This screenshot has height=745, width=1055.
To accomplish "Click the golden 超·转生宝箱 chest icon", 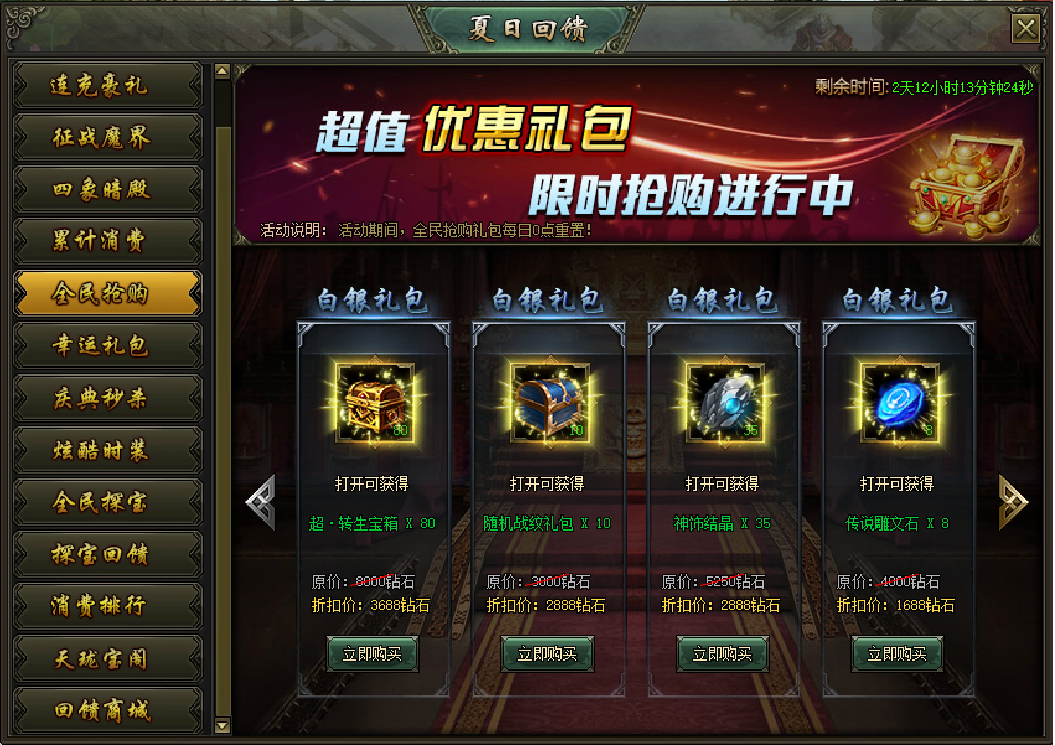I will tap(375, 403).
